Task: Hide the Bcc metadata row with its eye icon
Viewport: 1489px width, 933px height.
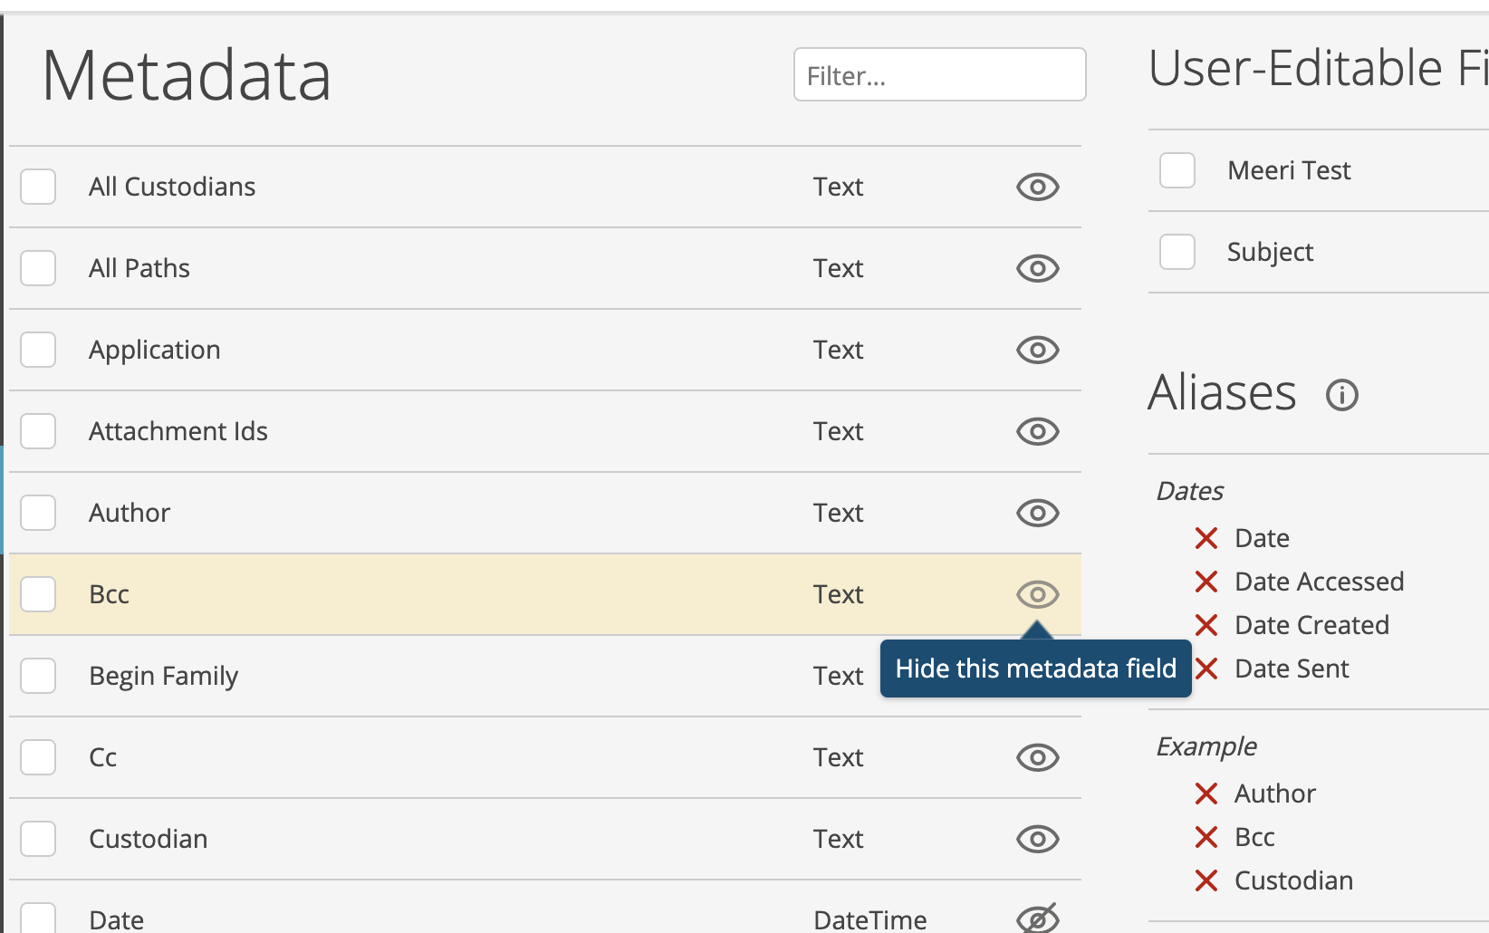Action: 1037,594
